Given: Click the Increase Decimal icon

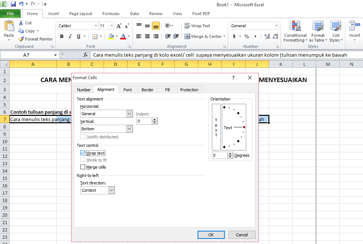Looking at the screenshot, I should click(267, 36).
